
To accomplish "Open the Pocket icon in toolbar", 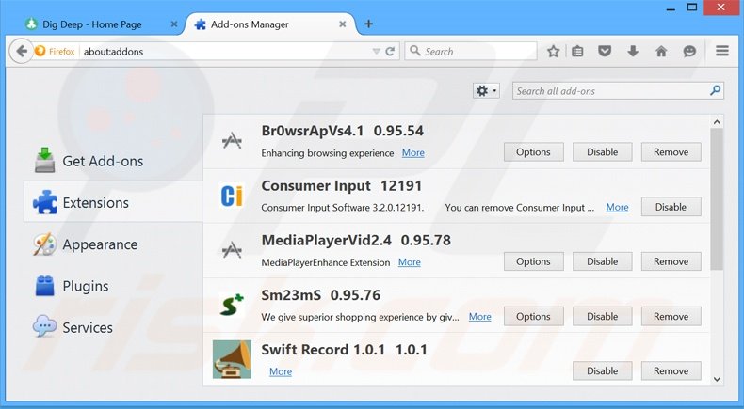I will click(605, 51).
